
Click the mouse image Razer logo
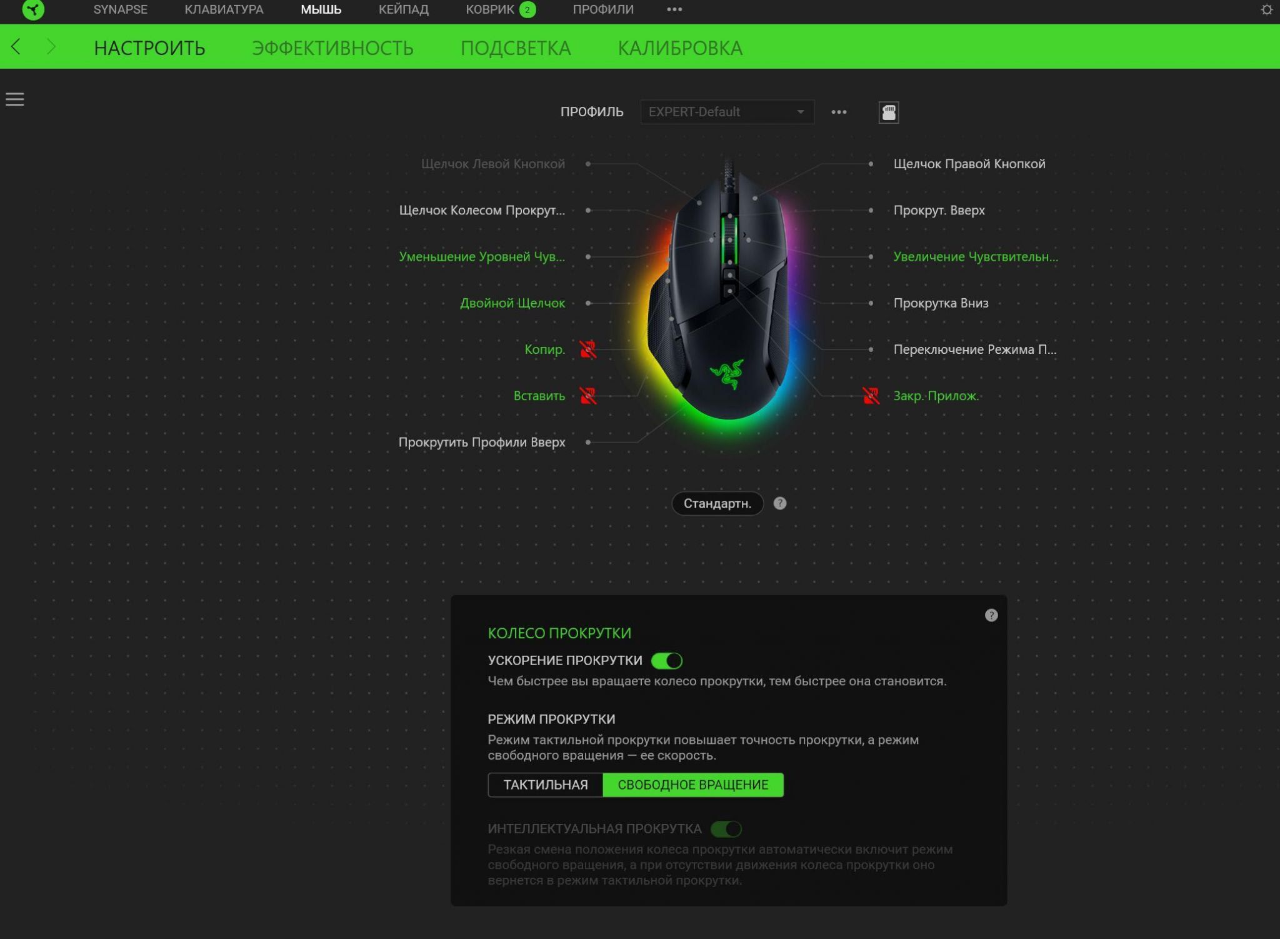coord(727,374)
